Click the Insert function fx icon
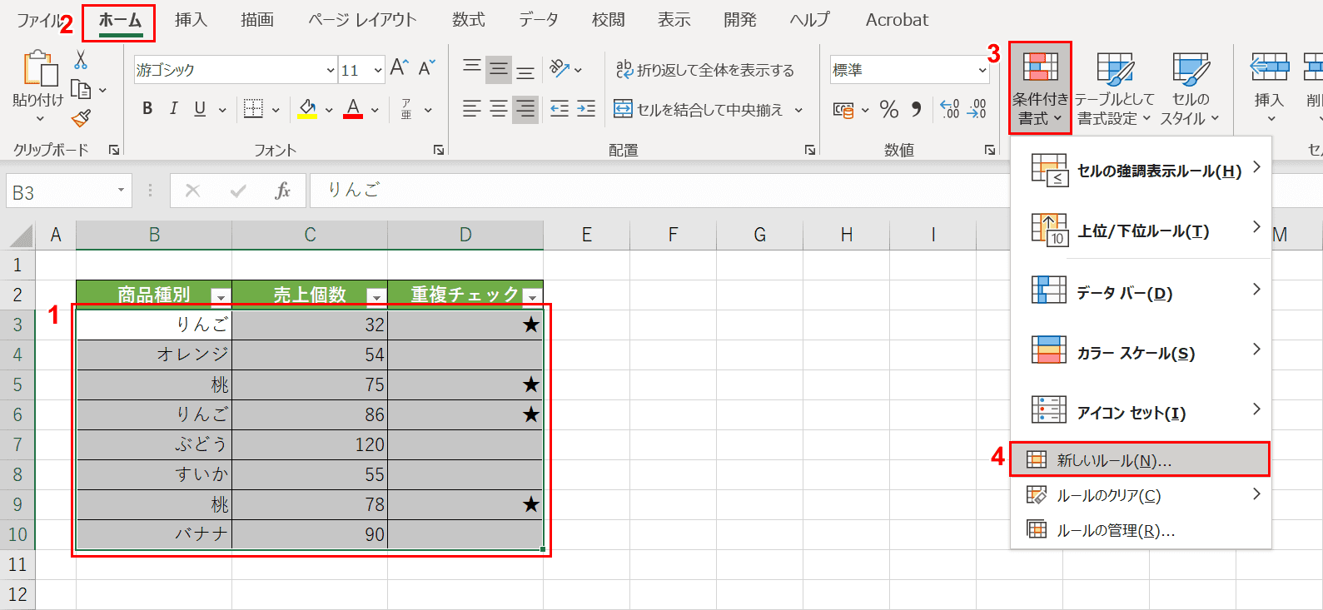1323x610 pixels. [x=283, y=191]
